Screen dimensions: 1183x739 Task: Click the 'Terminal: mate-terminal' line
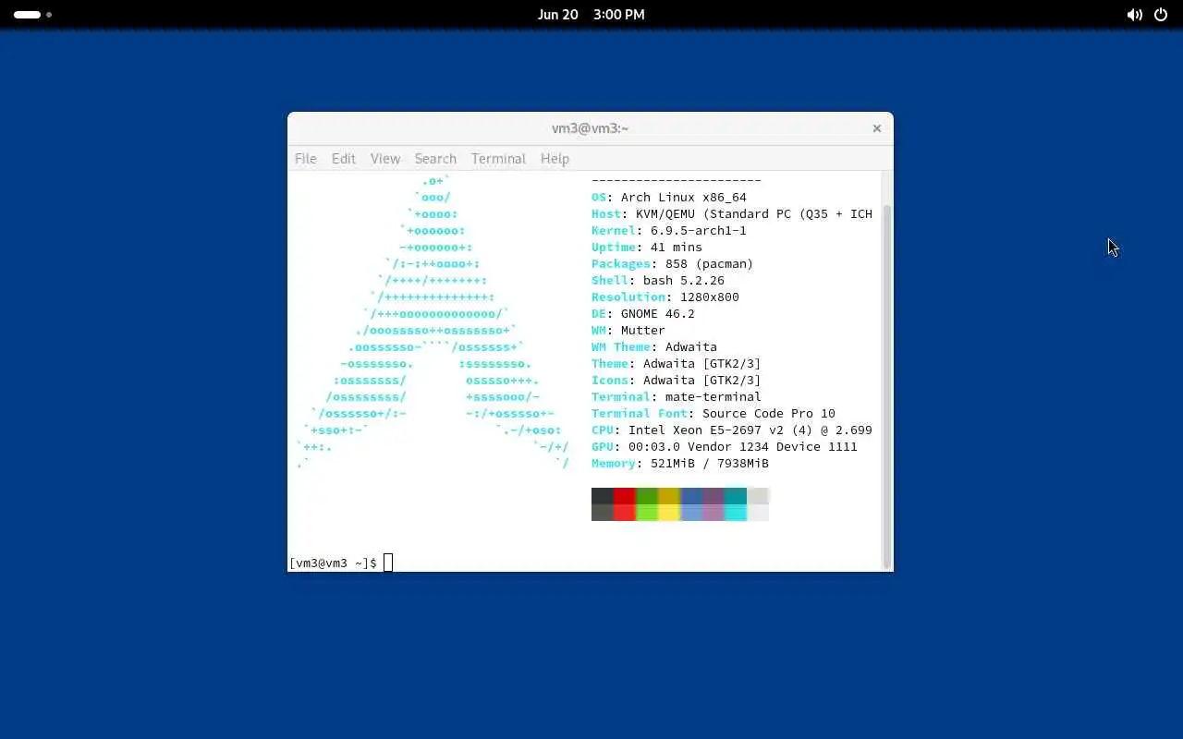677,396
